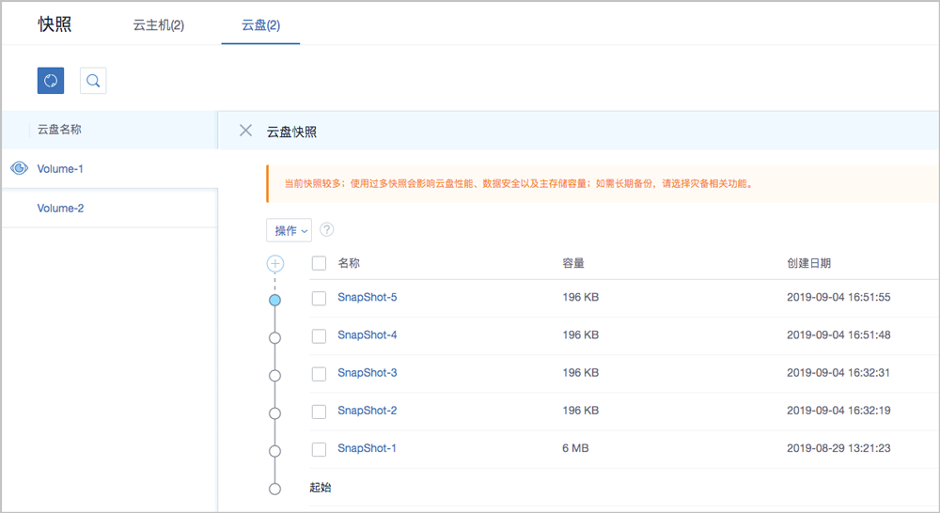Select the highlighted SnapShot-5 timeline node
940x513 pixels.
click(274, 300)
